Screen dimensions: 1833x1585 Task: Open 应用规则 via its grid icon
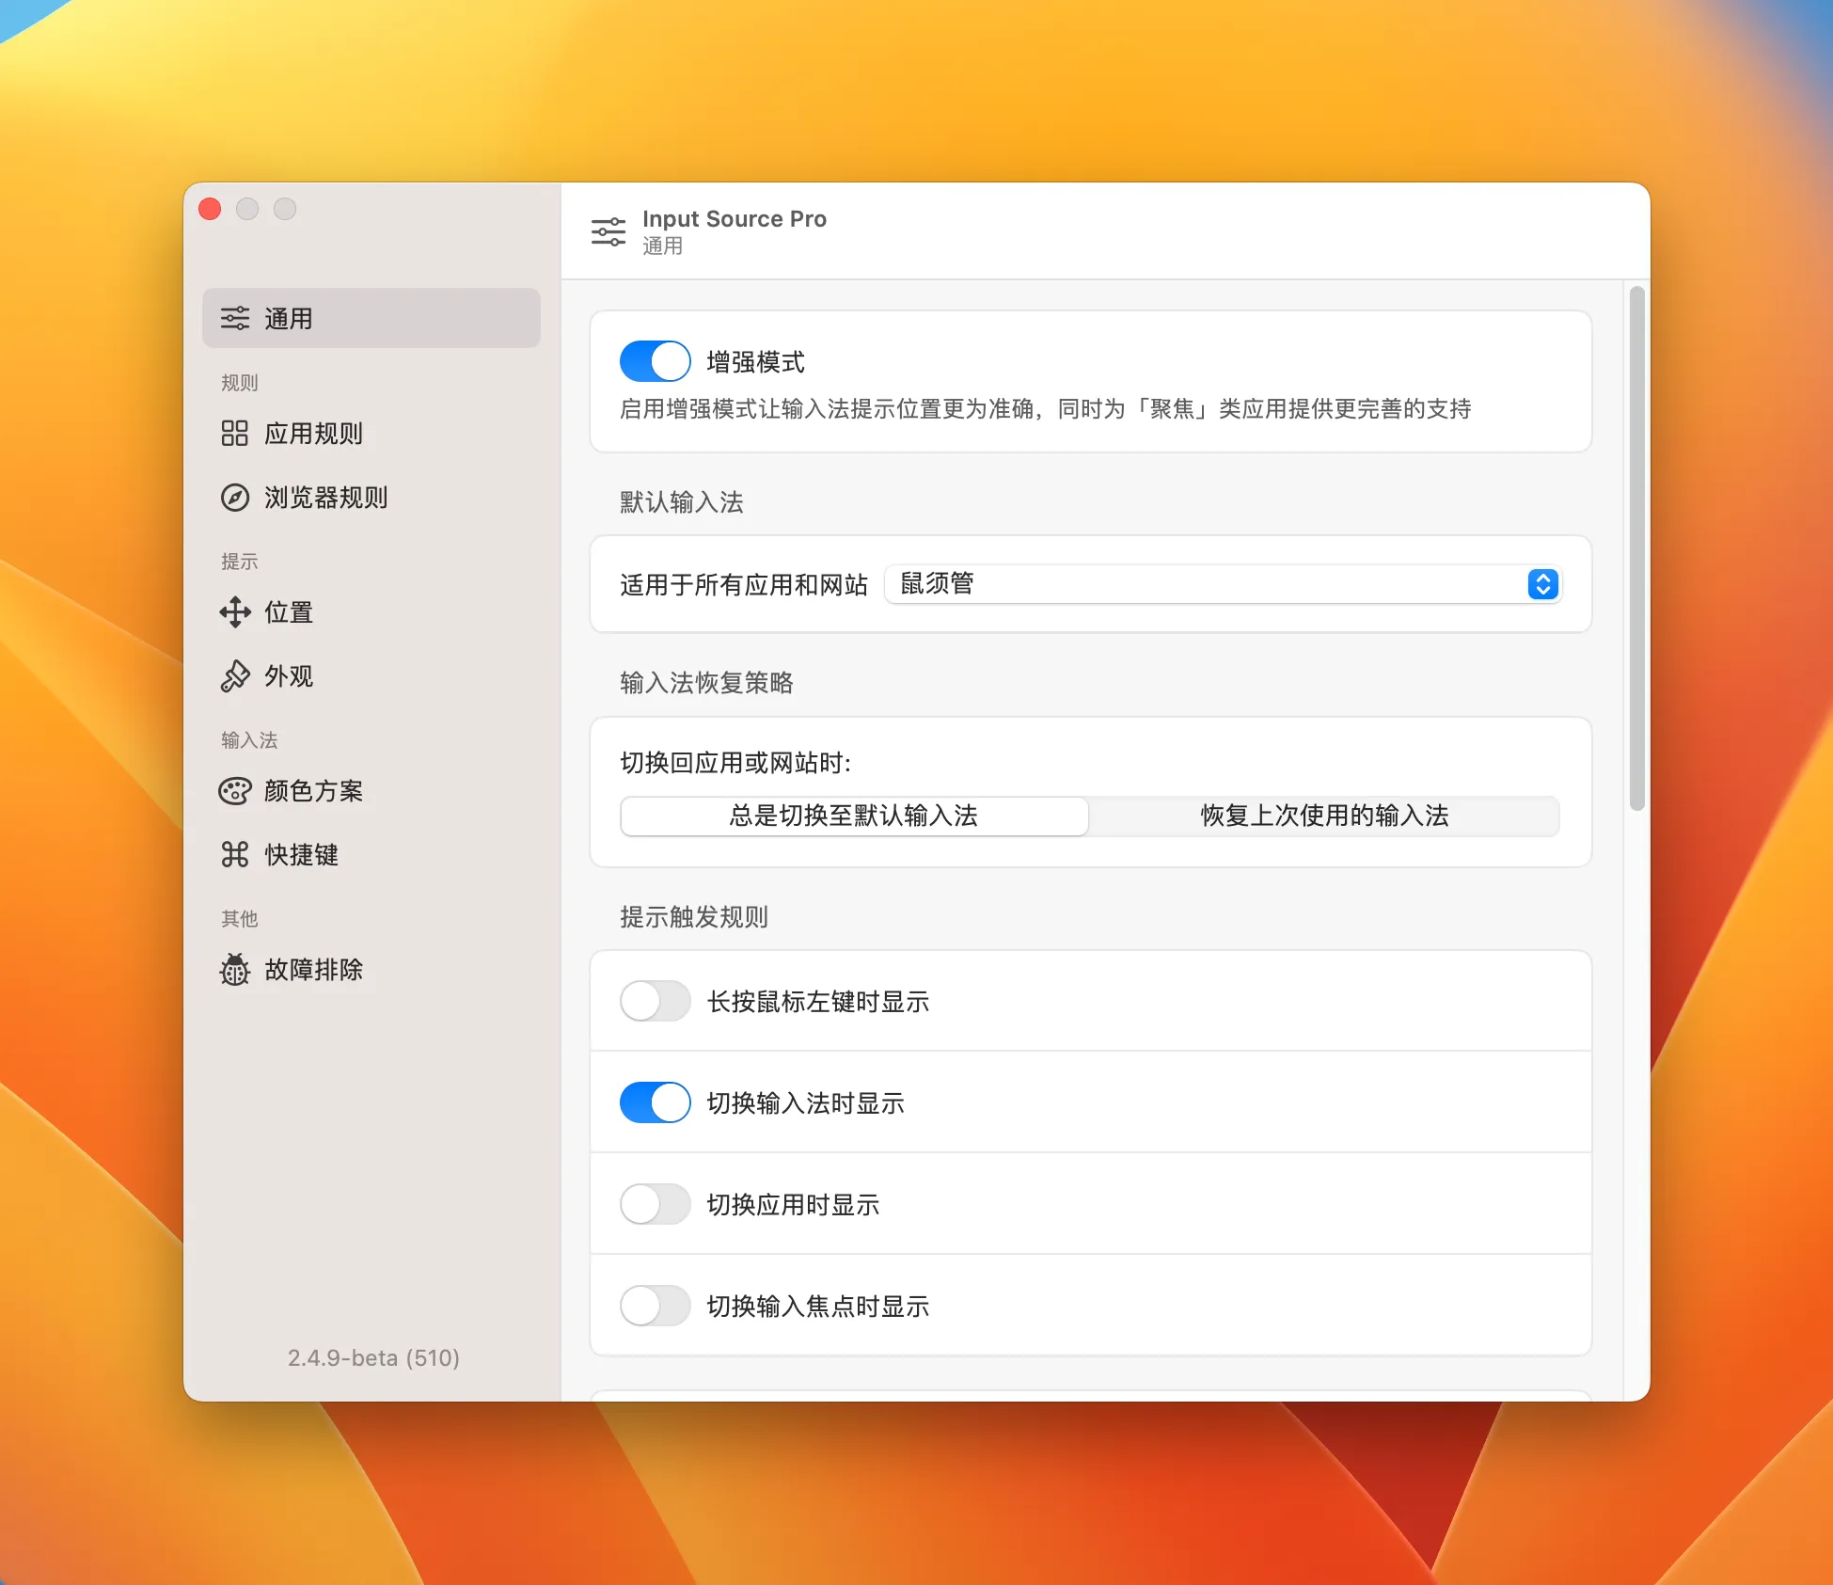point(234,434)
